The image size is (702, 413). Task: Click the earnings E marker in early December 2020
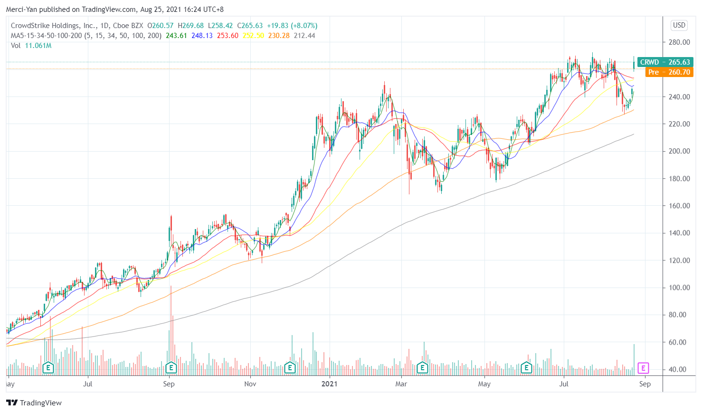point(290,367)
